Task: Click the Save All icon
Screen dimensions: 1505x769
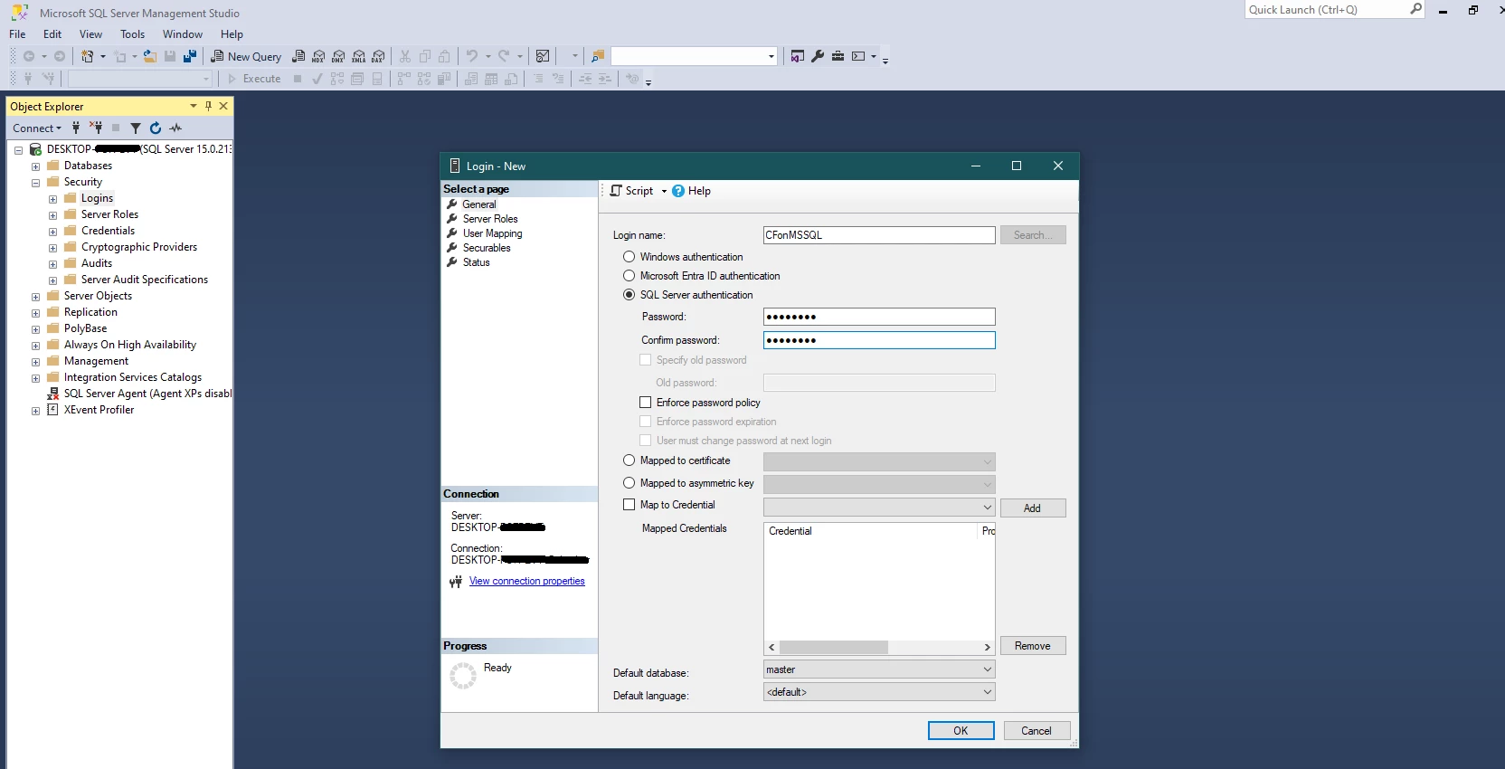Action: pos(190,56)
